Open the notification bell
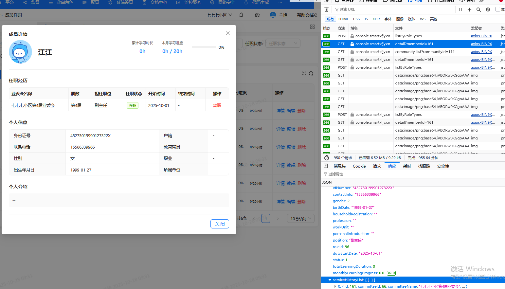Viewport: 505px width, 289px height. point(241,15)
